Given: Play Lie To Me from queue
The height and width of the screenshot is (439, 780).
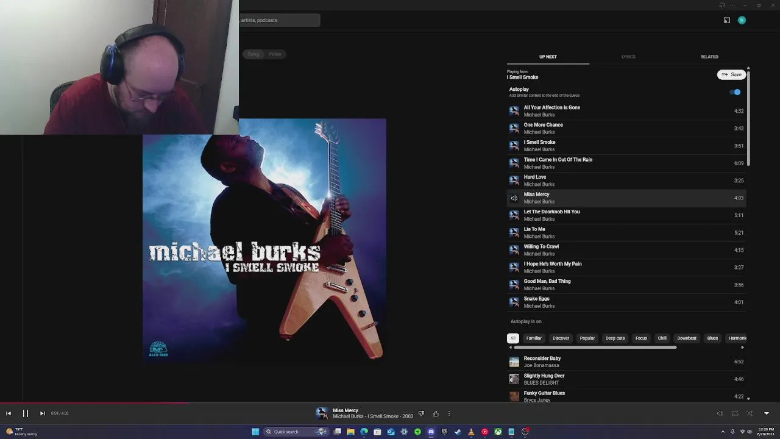Looking at the screenshot, I should pos(626,232).
